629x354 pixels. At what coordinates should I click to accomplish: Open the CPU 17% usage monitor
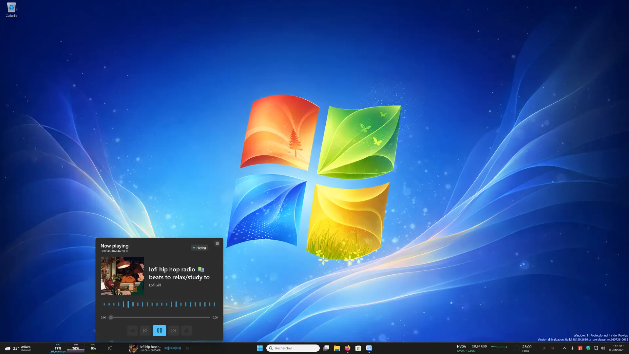click(58, 348)
